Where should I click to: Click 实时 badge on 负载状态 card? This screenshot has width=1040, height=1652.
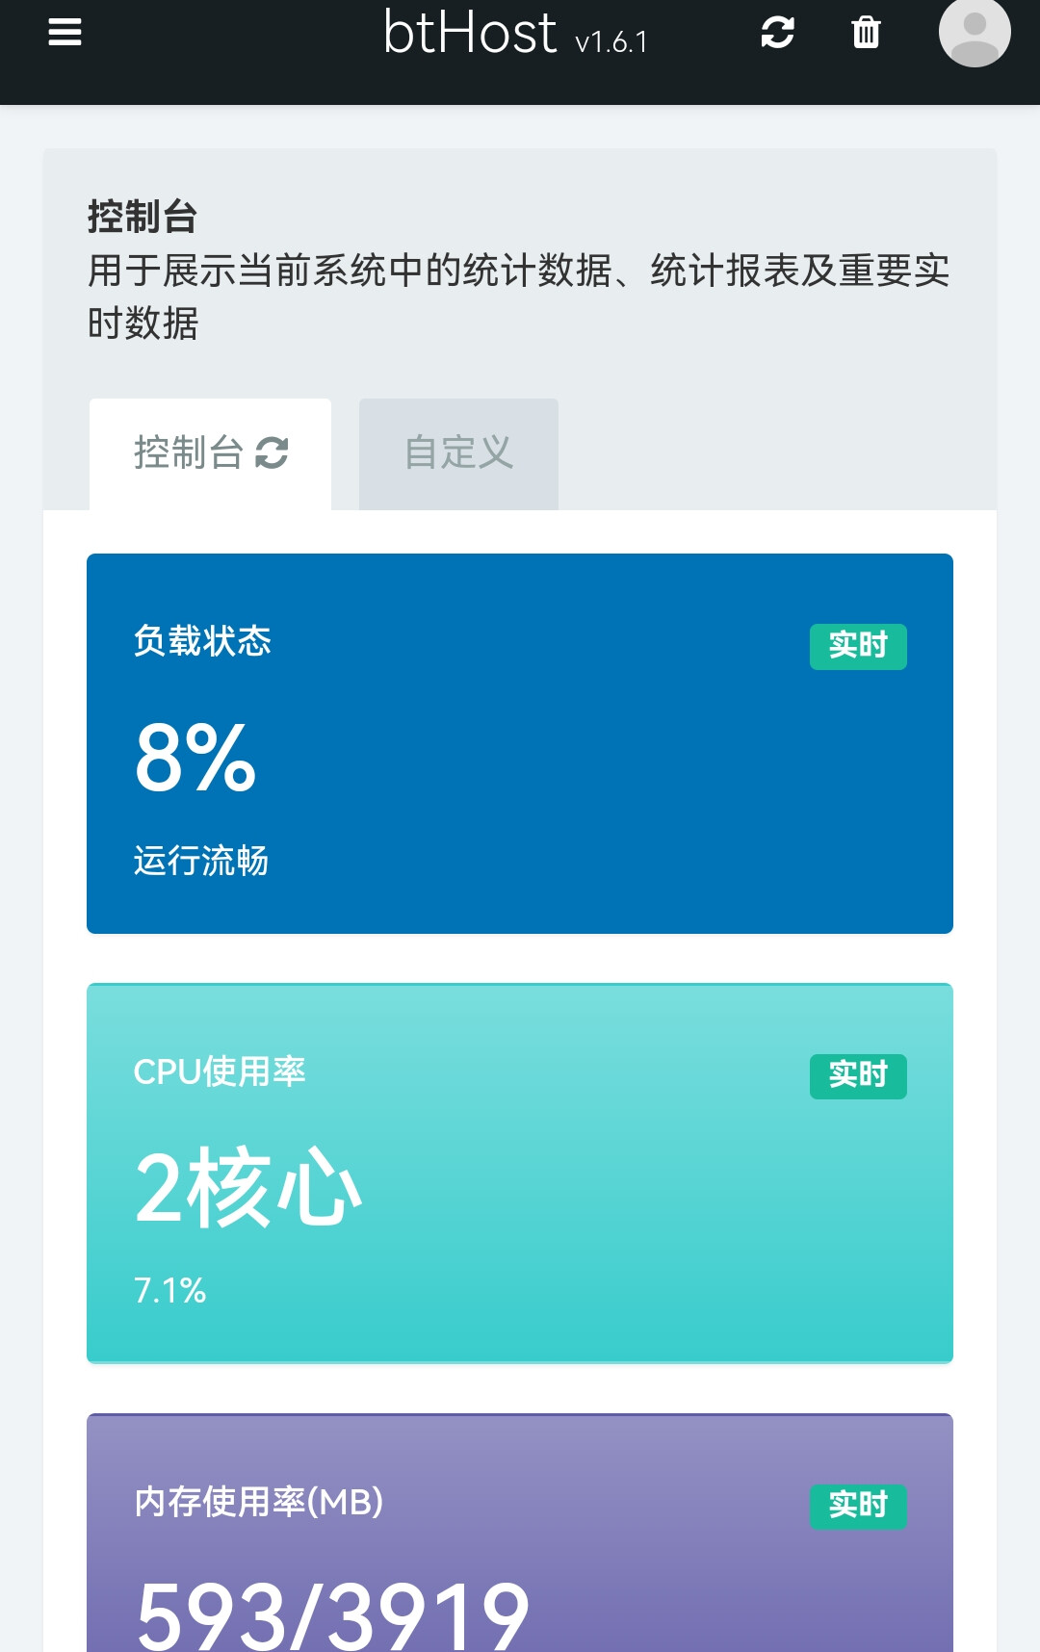[858, 645]
